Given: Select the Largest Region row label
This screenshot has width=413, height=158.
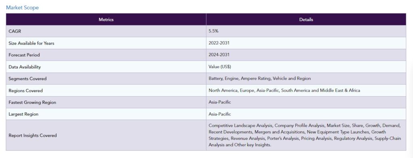Looking at the screenshot, I should click(x=23, y=114).
